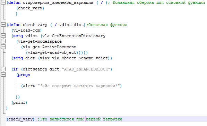
Task: Place cursor on the princ line
Action: pos(19,102)
